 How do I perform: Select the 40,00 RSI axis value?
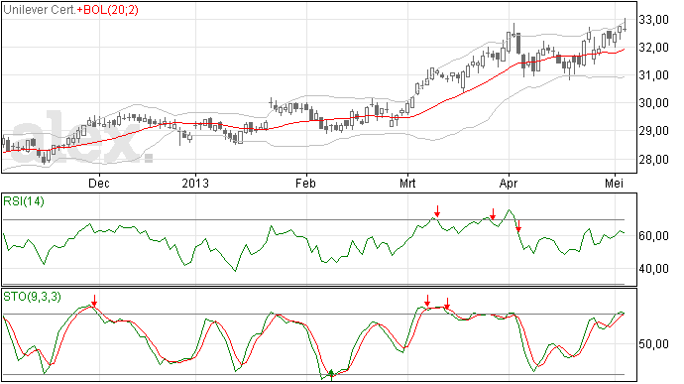[x=653, y=269]
